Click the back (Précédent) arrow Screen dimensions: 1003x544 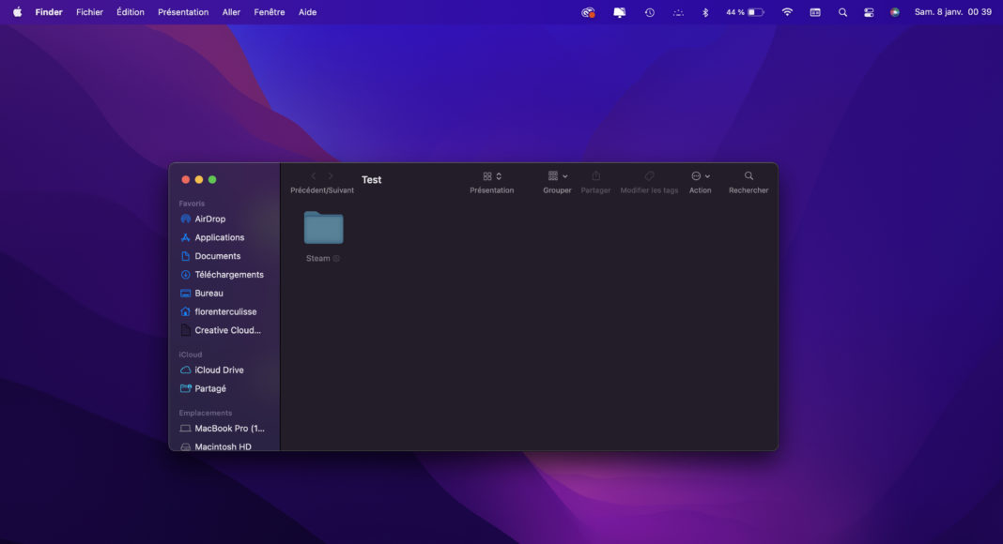[314, 176]
